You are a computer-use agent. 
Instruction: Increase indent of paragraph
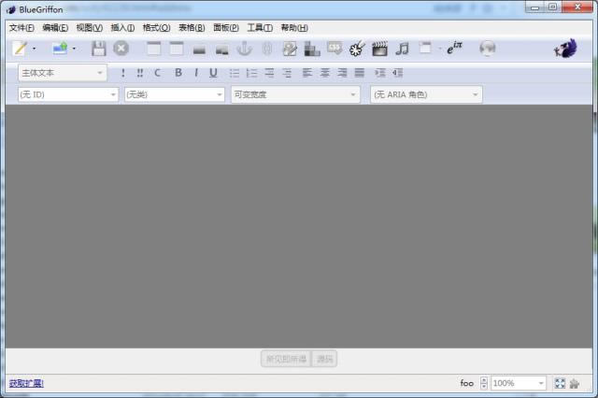click(380, 73)
